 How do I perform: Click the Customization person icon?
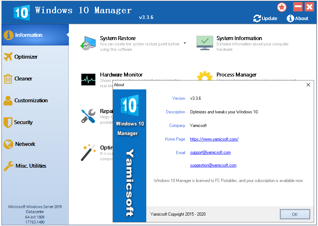8,100
